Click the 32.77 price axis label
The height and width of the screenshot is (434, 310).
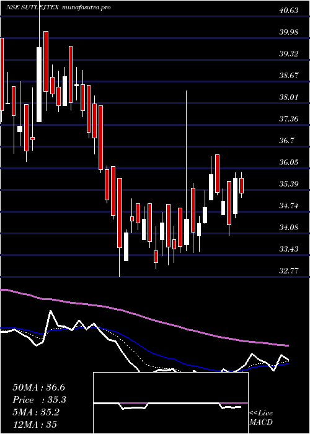point(289,271)
